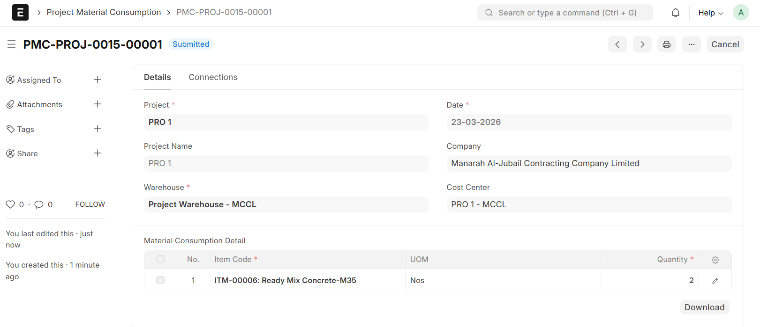
Task: Open the Help dropdown menu
Action: click(710, 13)
